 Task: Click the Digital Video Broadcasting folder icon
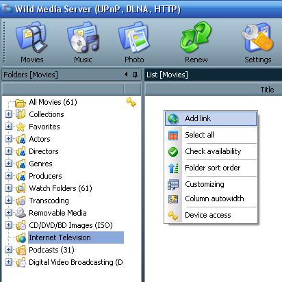click(21, 262)
